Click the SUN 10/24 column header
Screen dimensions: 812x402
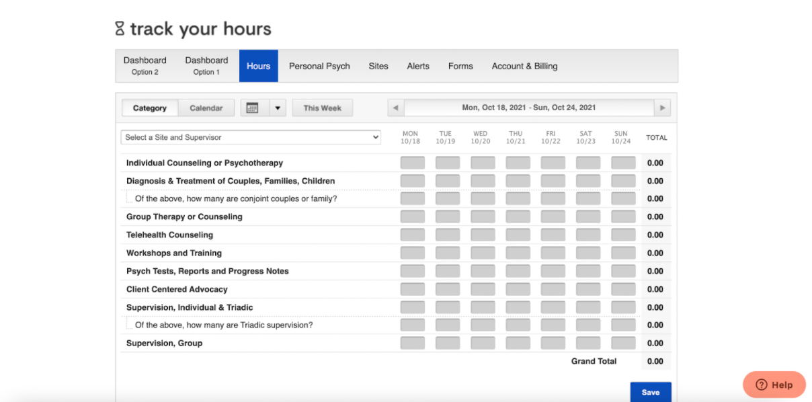pyautogui.click(x=621, y=137)
